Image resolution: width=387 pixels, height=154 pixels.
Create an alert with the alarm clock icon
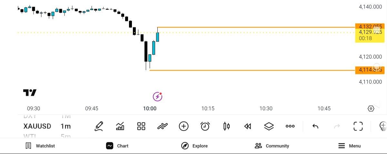[205, 126]
